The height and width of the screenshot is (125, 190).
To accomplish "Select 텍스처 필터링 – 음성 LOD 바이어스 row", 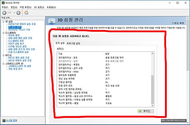I will click(104, 96).
